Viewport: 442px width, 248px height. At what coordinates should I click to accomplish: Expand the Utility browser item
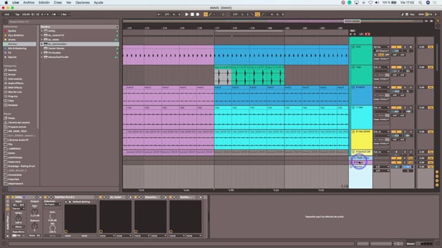click(41, 31)
